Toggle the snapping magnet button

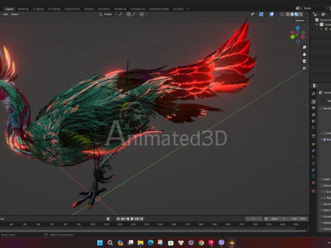tap(128, 14)
